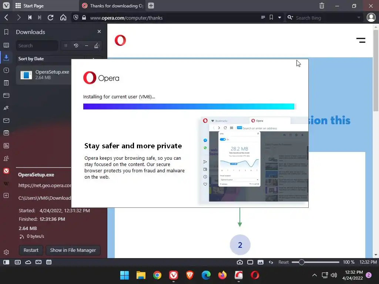Retry the selected download
This screenshot has height=284, width=379.
(76, 45)
